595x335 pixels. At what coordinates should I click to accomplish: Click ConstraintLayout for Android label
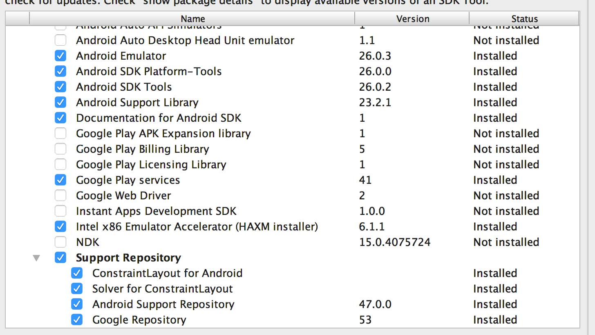[x=168, y=273]
